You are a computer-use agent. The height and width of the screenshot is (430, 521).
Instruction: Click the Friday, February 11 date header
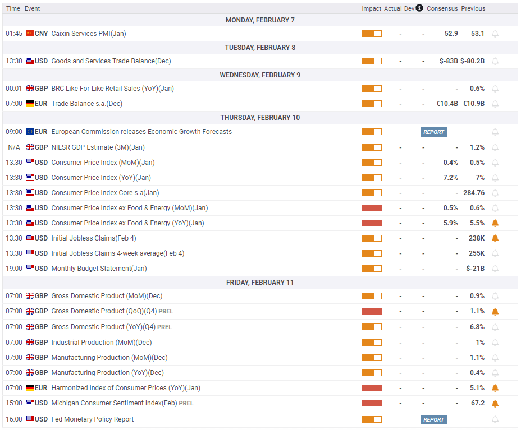point(260,283)
